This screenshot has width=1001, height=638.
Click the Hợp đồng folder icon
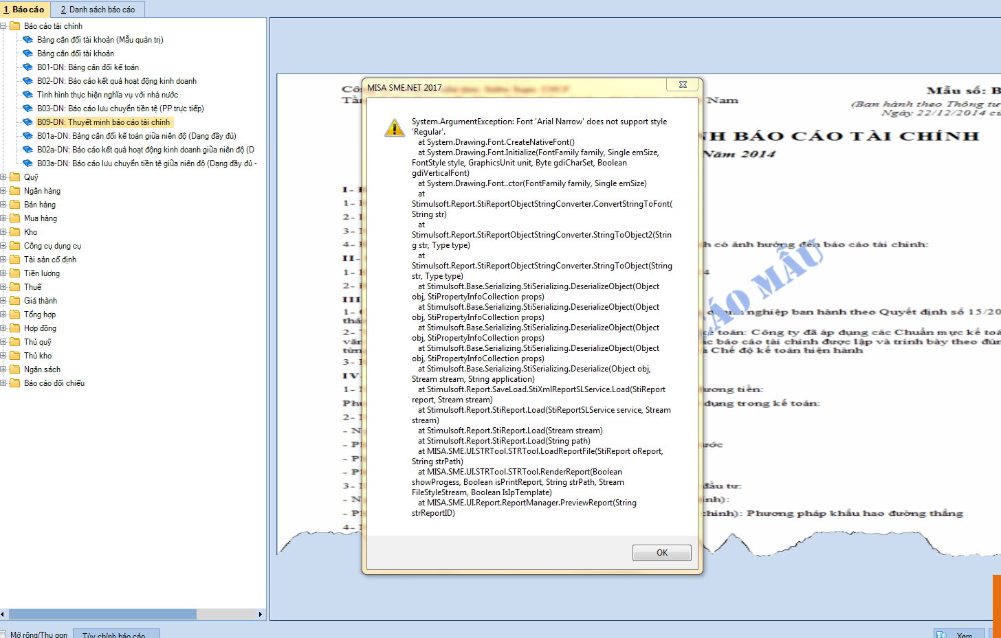click(14, 328)
